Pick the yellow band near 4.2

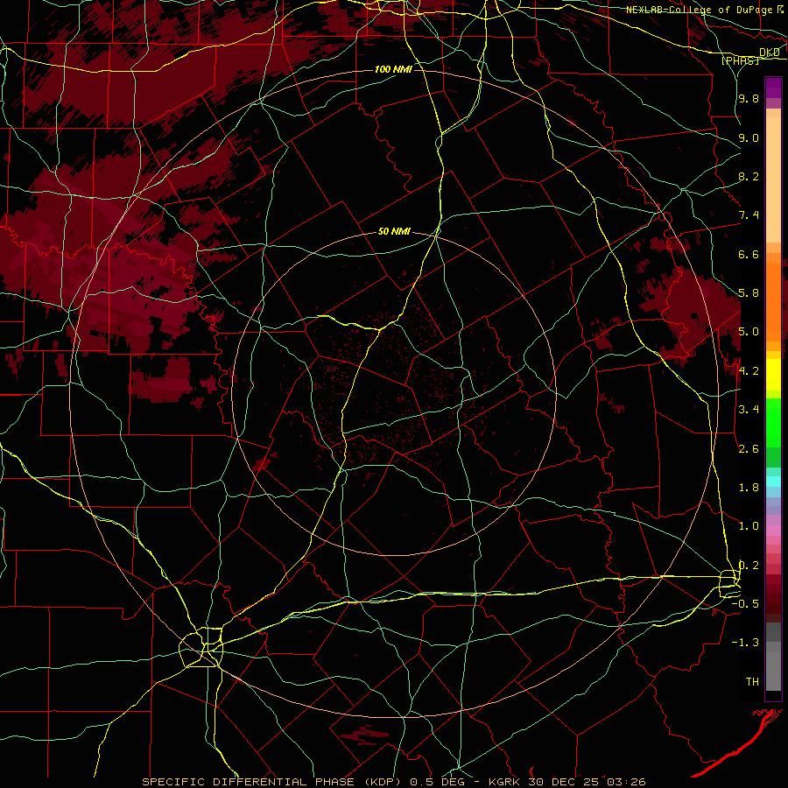(x=773, y=374)
